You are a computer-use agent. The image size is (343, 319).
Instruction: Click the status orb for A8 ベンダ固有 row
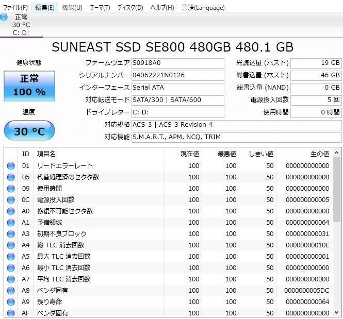pyautogui.click(x=11, y=291)
